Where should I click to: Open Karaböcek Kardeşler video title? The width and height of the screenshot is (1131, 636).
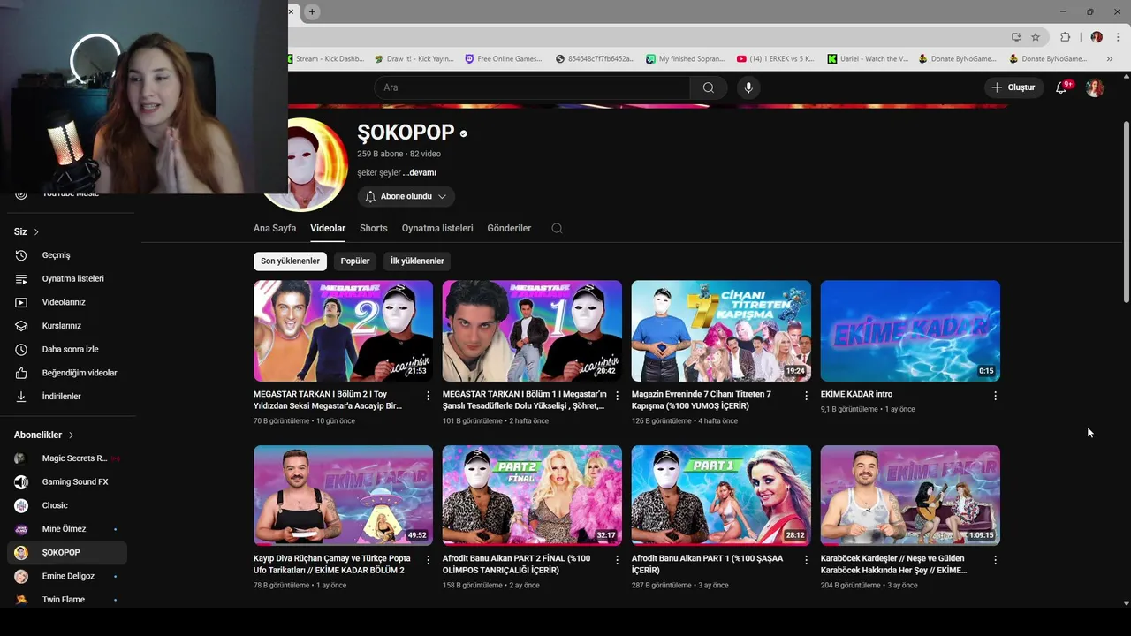[x=893, y=564]
